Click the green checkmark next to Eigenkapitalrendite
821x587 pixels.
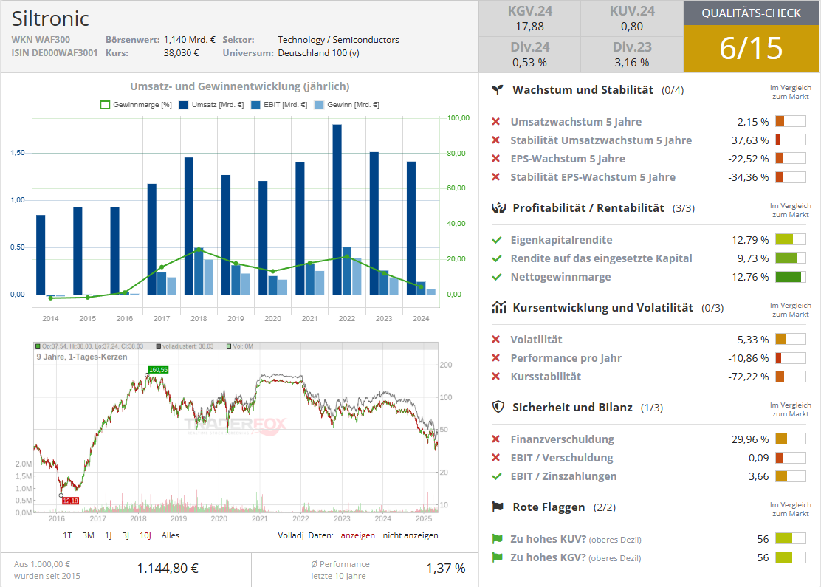pyautogui.click(x=497, y=240)
